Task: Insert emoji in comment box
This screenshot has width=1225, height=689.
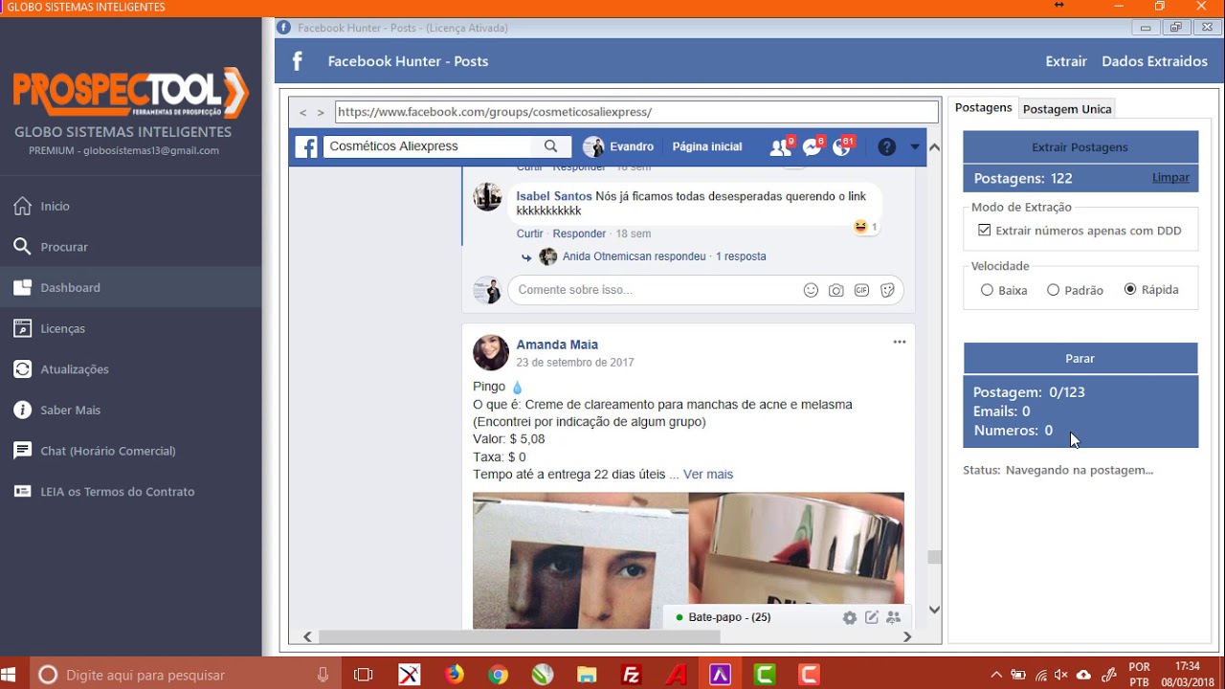Action: pyautogui.click(x=811, y=290)
